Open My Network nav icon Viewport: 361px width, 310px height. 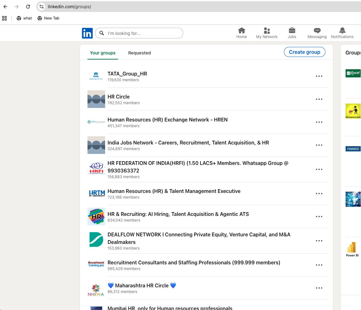[267, 31]
